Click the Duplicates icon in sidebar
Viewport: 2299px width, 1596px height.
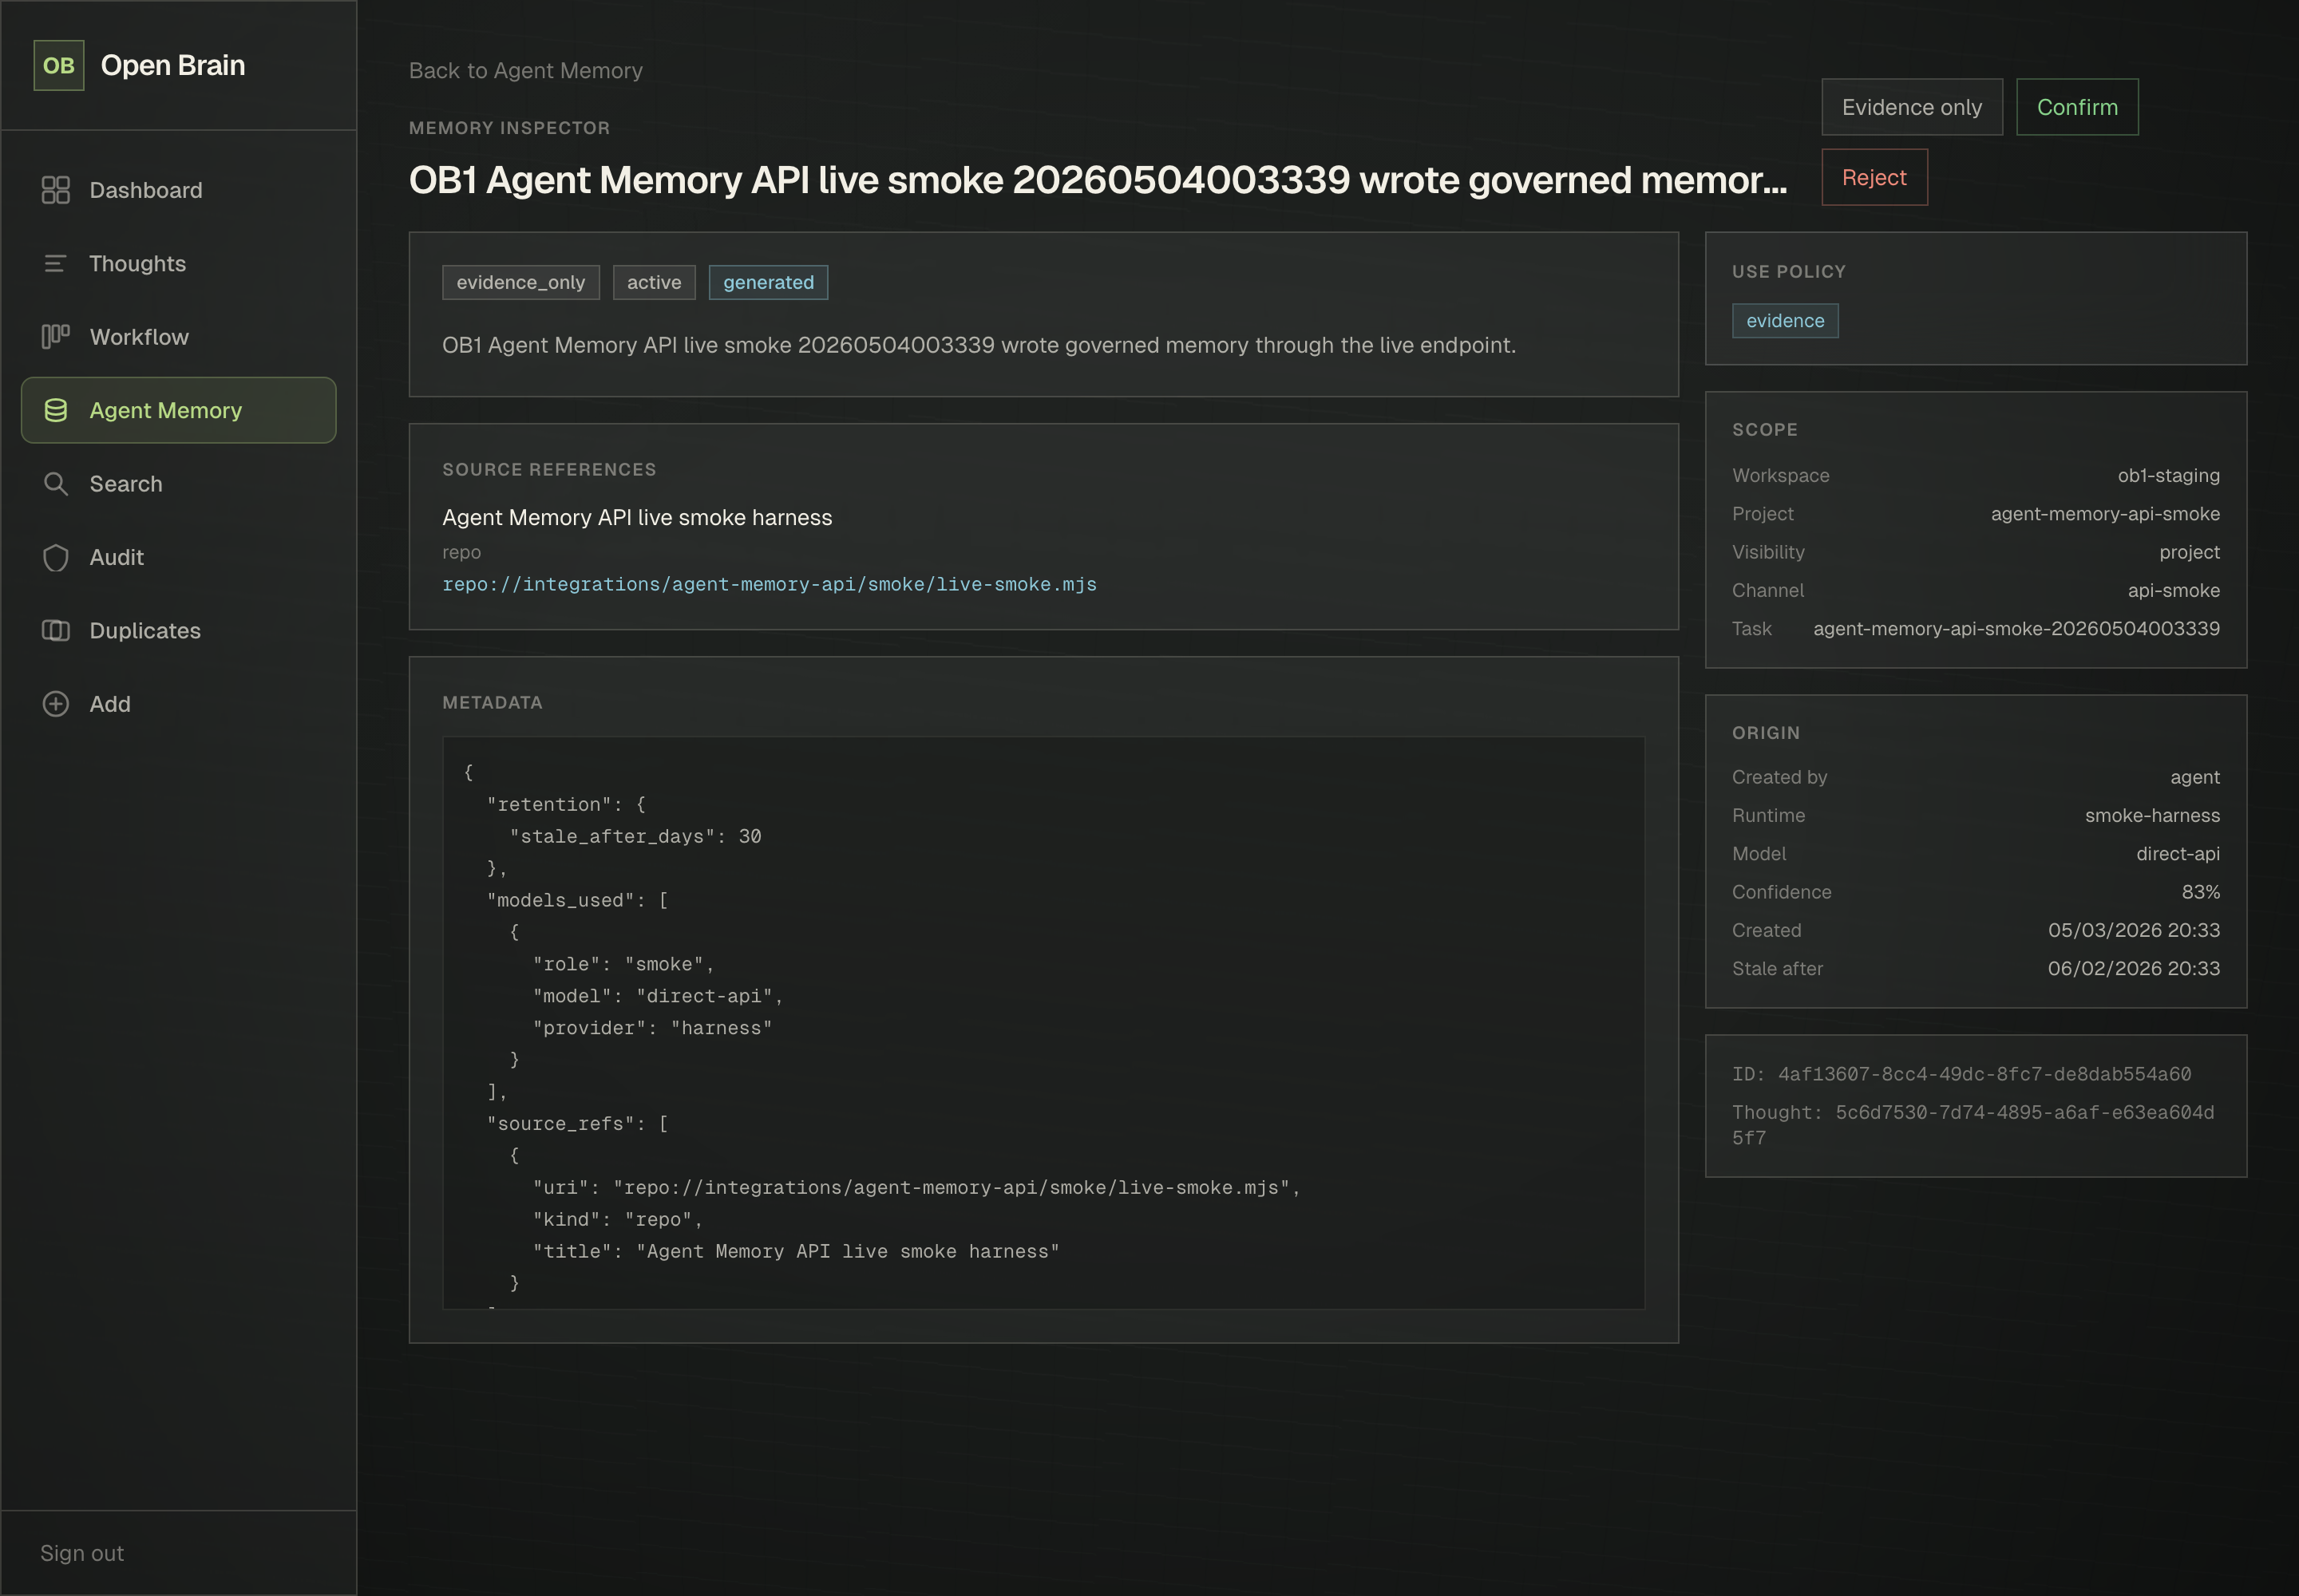click(x=56, y=630)
